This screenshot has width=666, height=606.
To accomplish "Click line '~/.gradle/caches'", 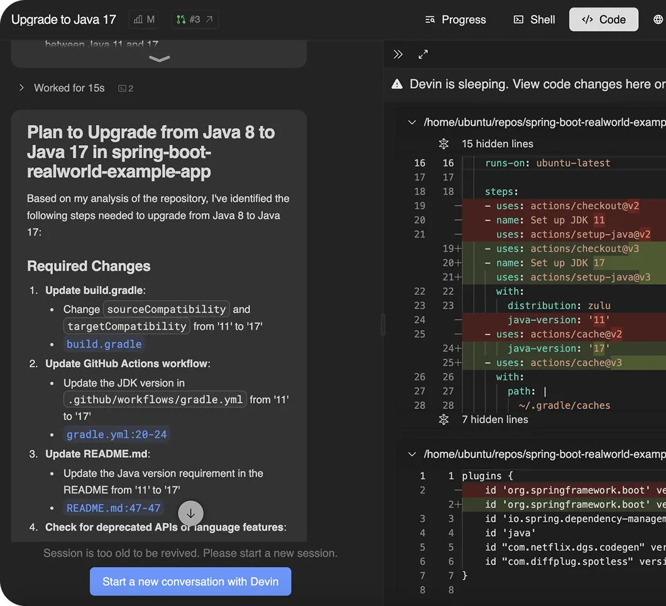I will [564, 405].
